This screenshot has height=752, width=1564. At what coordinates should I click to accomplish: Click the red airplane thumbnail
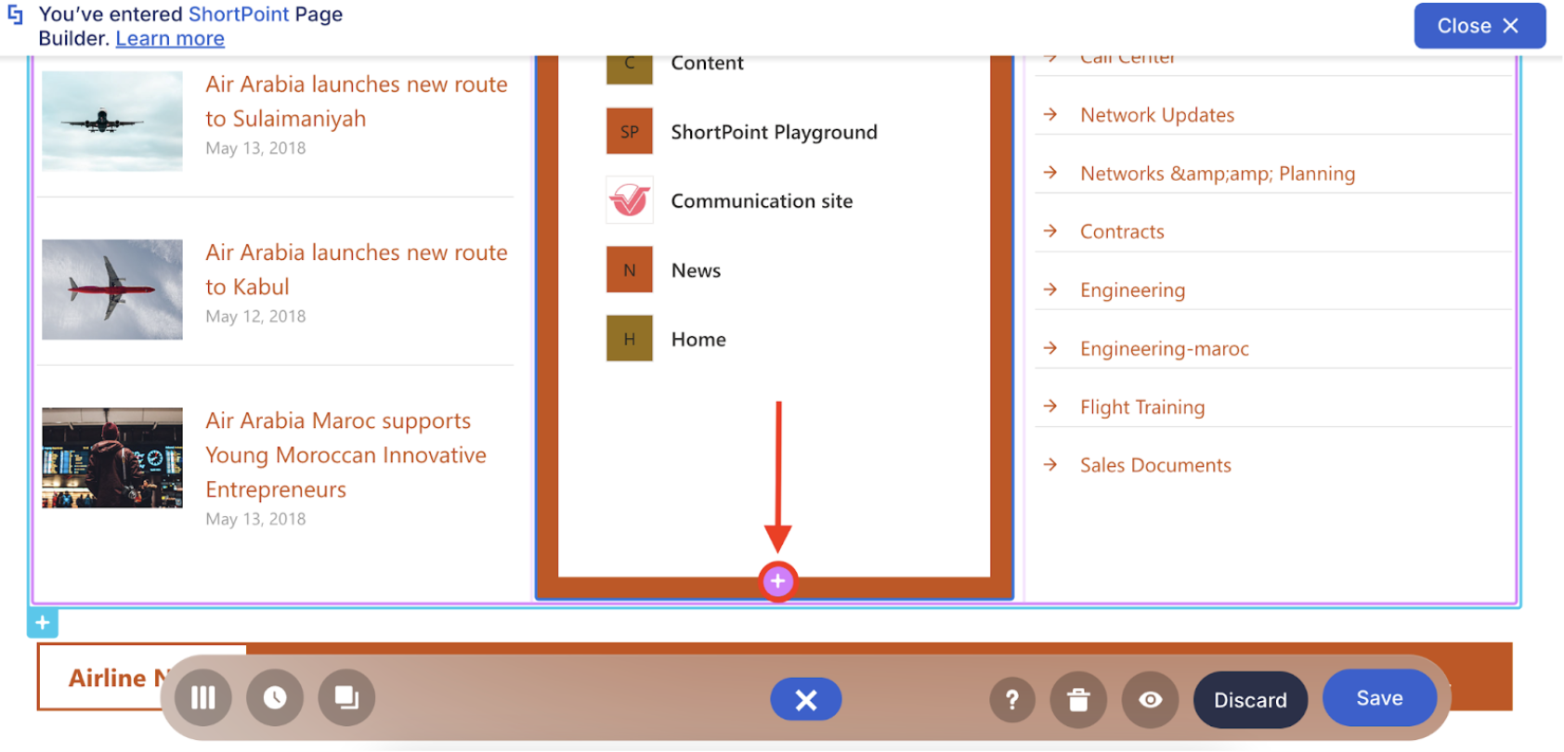click(112, 290)
